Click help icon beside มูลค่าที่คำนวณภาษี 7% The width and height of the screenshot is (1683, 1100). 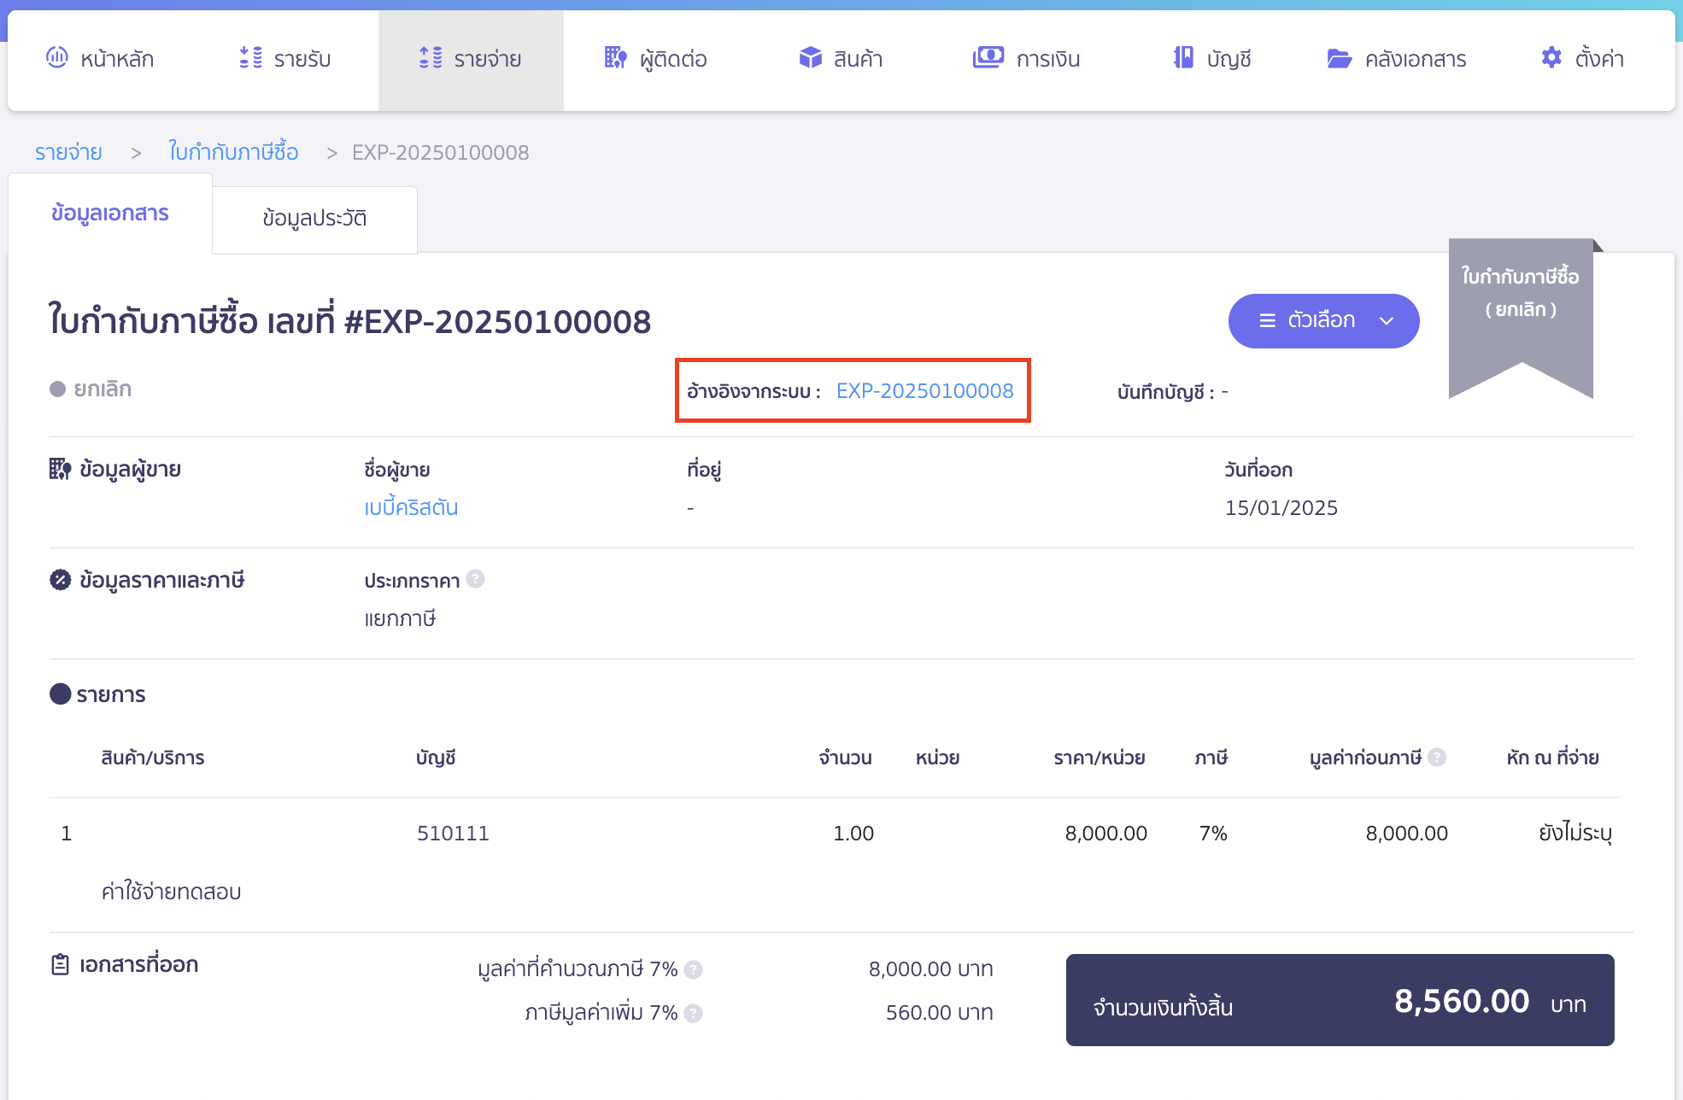pos(694,969)
